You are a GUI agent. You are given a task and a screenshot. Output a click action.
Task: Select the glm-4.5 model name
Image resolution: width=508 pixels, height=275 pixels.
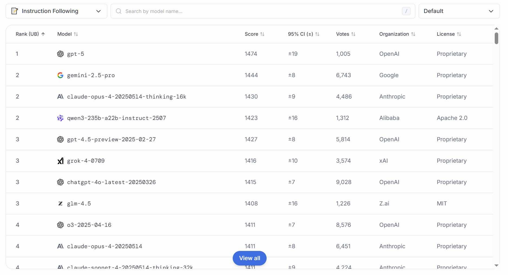click(x=79, y=204)
